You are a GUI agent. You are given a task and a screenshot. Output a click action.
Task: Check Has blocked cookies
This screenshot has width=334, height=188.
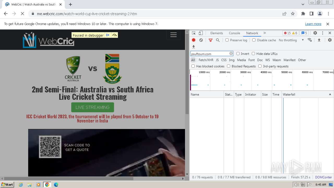pos(193,66)
